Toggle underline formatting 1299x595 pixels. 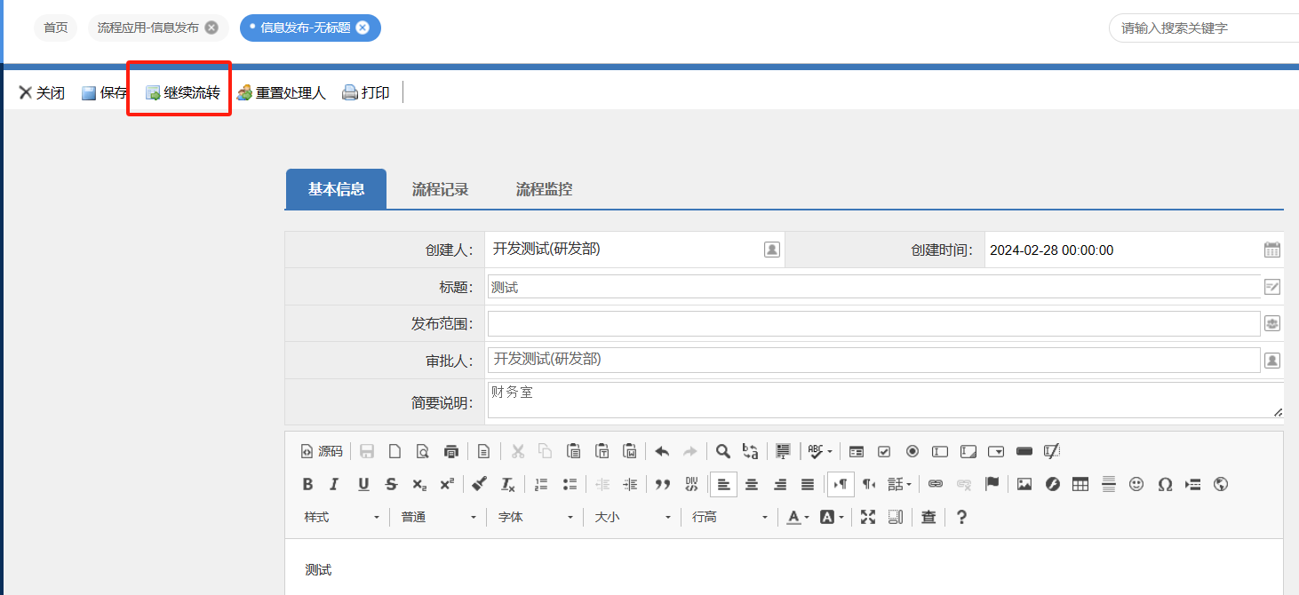[x=363, y=484]
